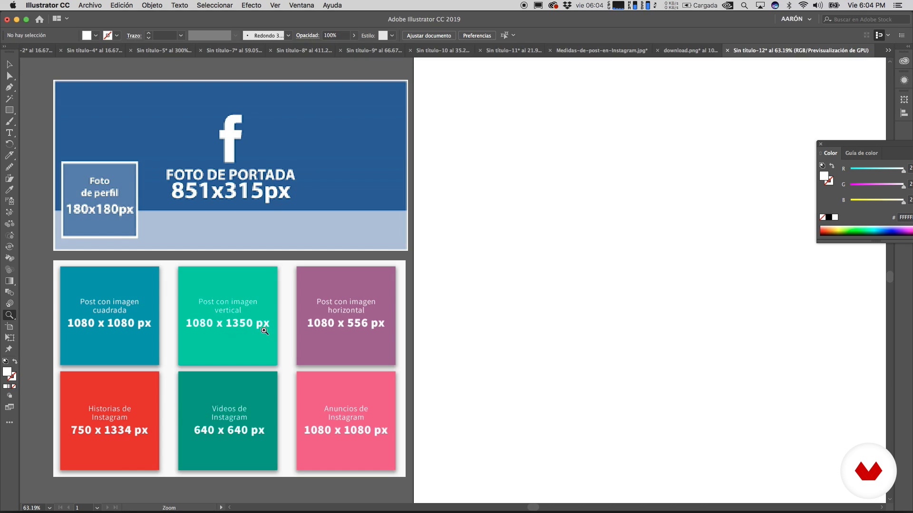Open the Efecto menu

coord(251,5)
